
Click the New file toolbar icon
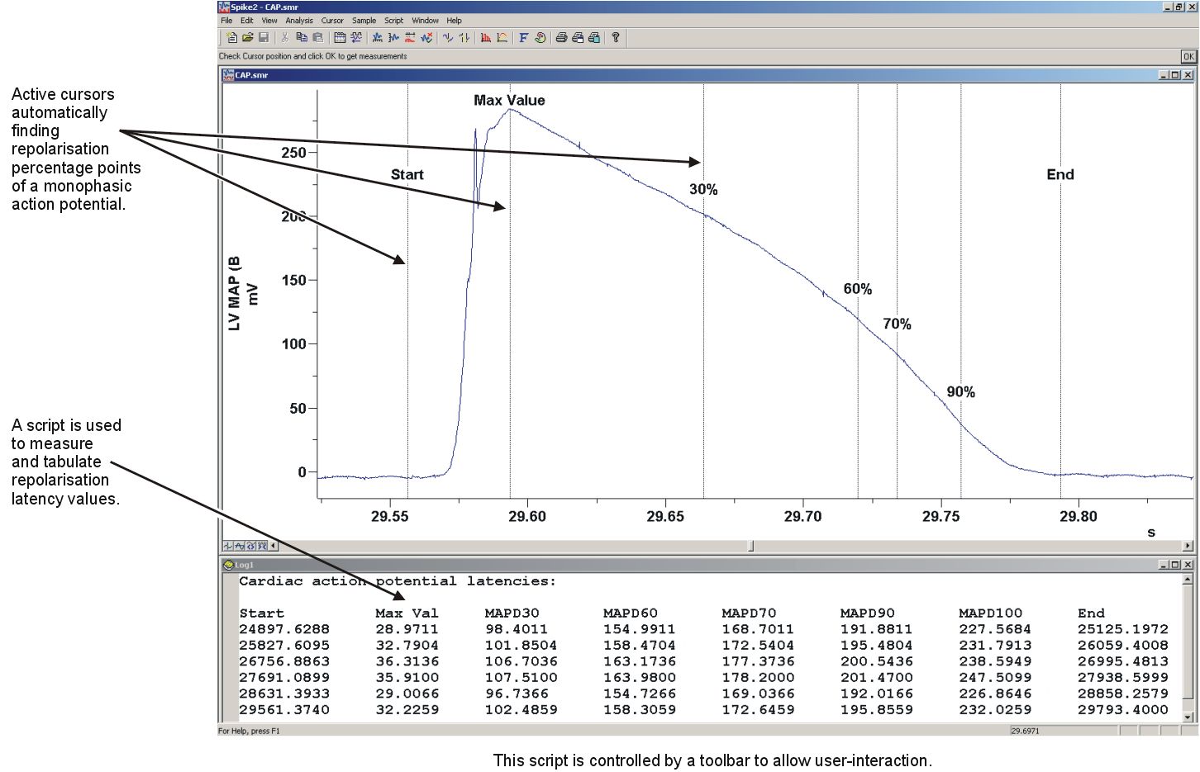tap(231, 37)
